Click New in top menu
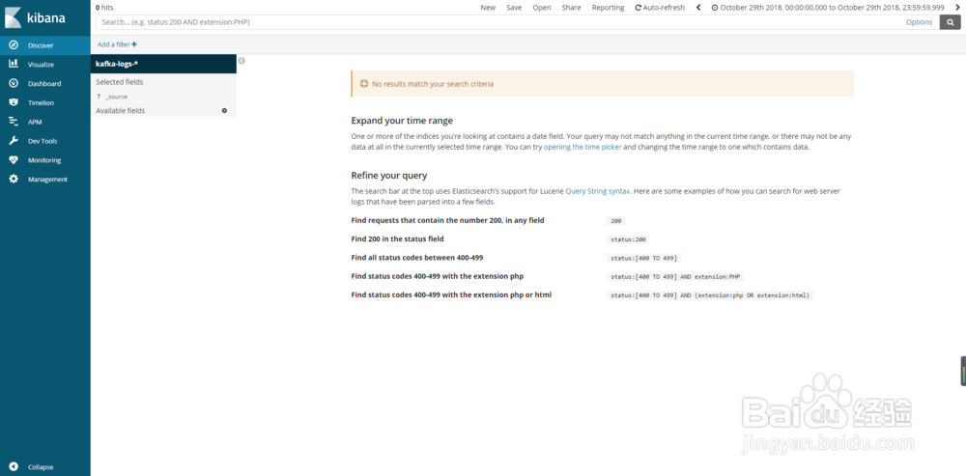The image size is (966, 476). coord(488,8)
